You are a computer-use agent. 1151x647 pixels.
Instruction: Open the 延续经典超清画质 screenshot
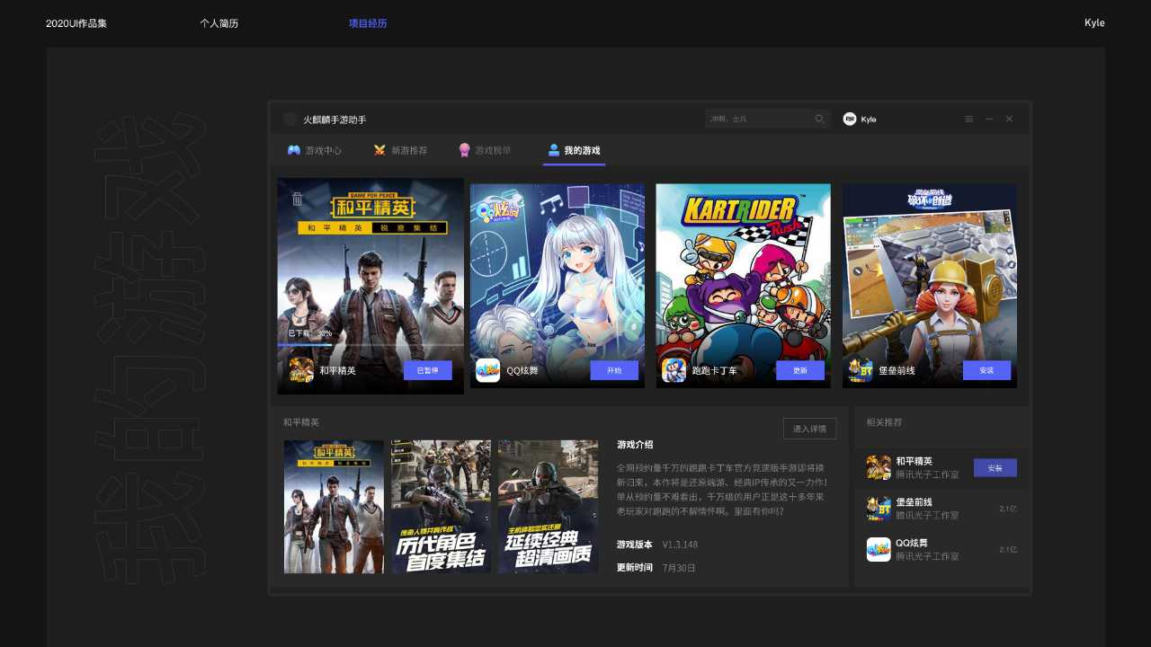(x=549, y=507)
